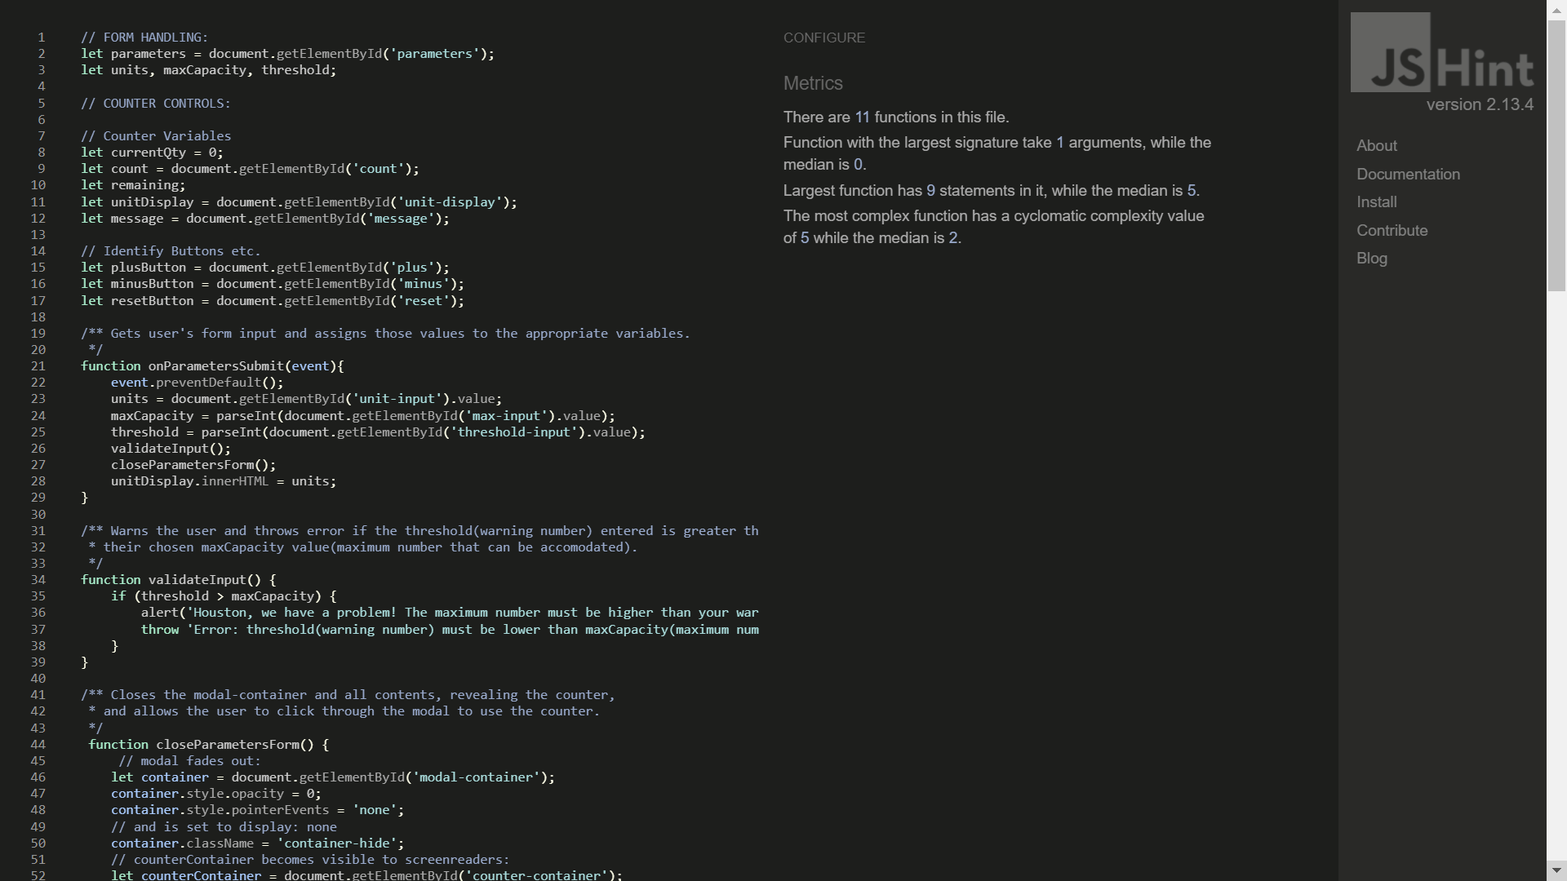Viewport: 1567px width, 881px height.
Task: Click the Metrics heading
Action: pyautogui.click(x=813, y=83)
